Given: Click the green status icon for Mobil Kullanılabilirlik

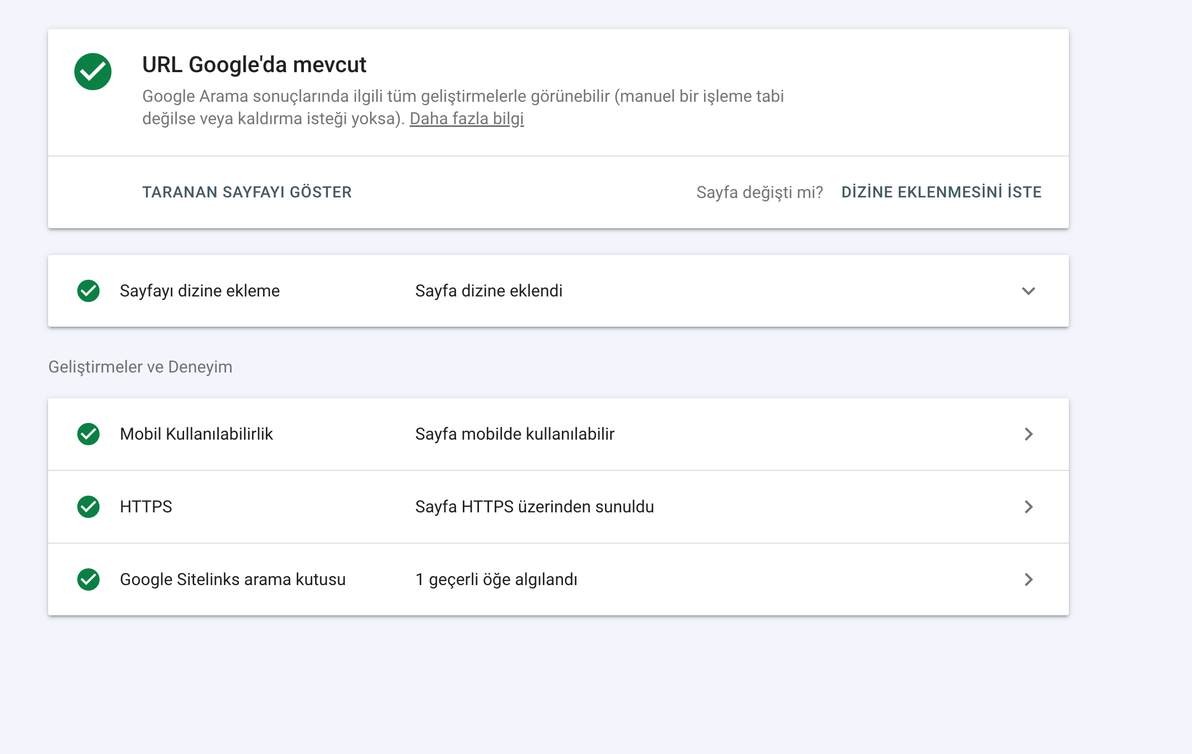Looking at the screenshot, I should (x=88, y=434).
